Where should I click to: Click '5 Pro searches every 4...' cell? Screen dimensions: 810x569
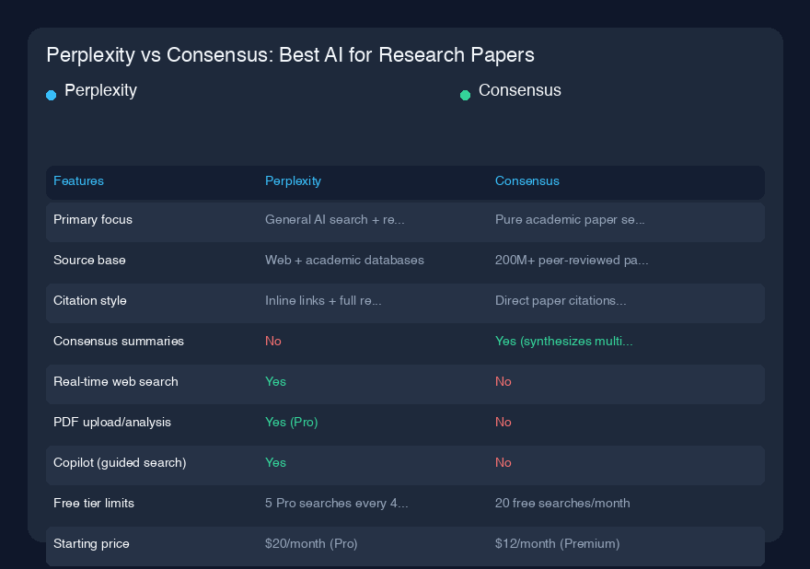tap(336, 504)
